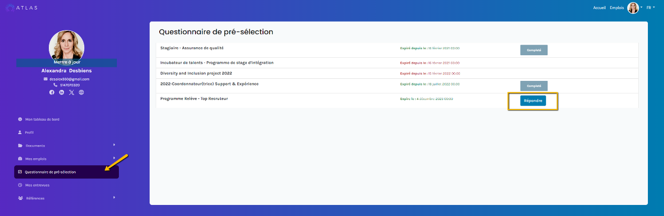
Task: Click '2022-Coordonnateur(trice) Support & Expérience' title
Action: pyautogui.click(x=209, y=84)
